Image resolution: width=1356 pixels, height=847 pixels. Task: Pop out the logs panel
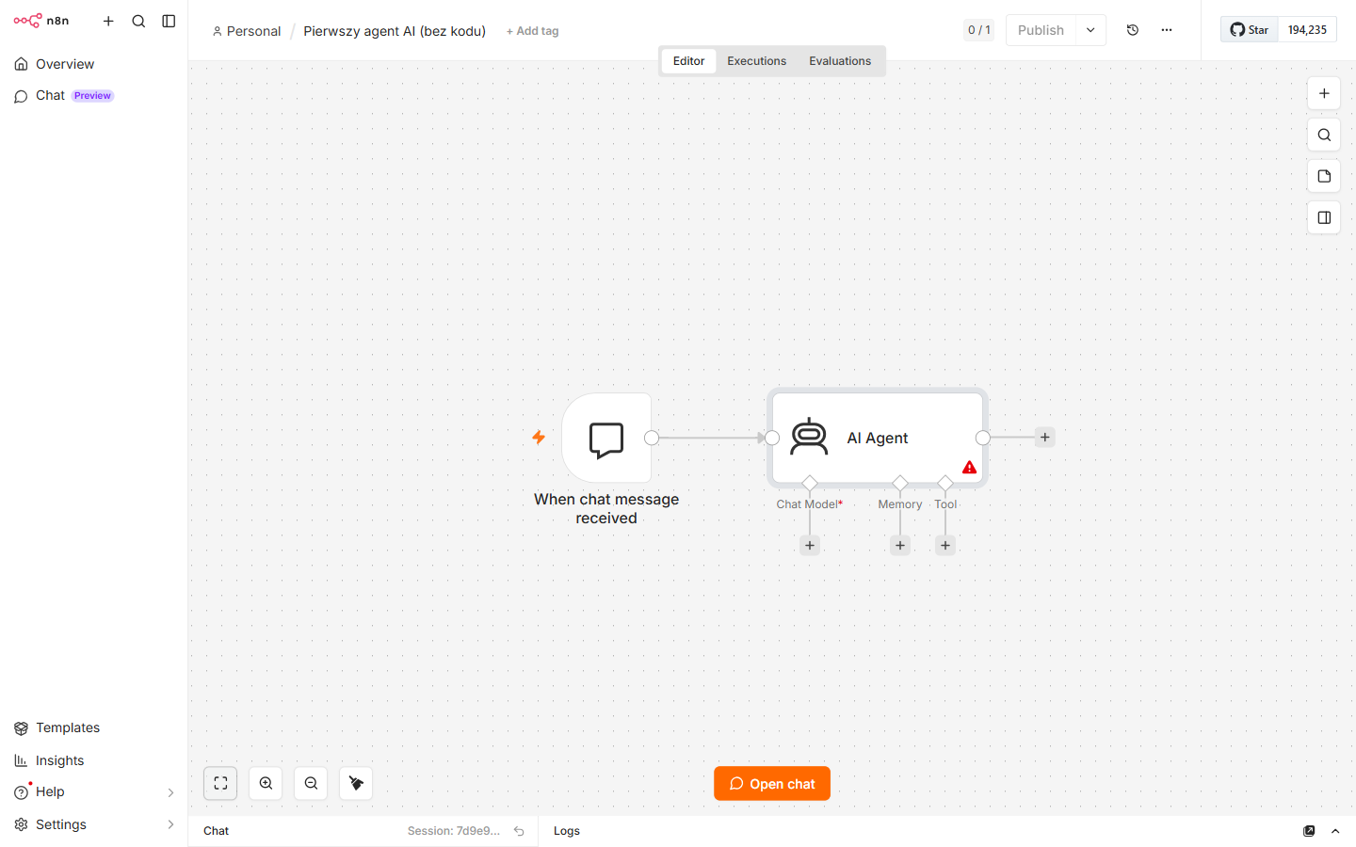(1309, 831)
